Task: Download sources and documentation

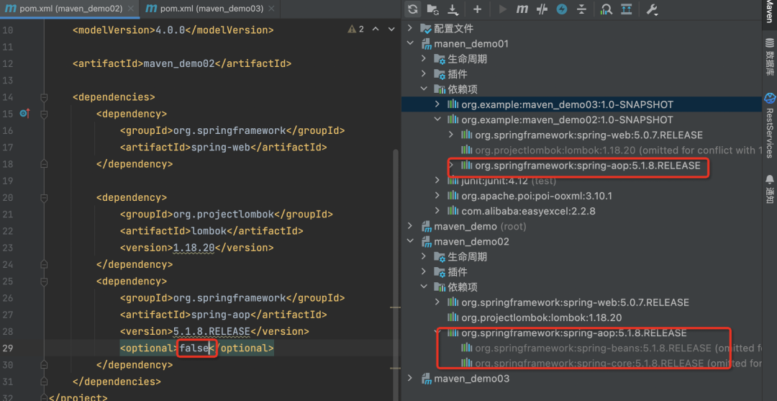Action: [453, 9]
